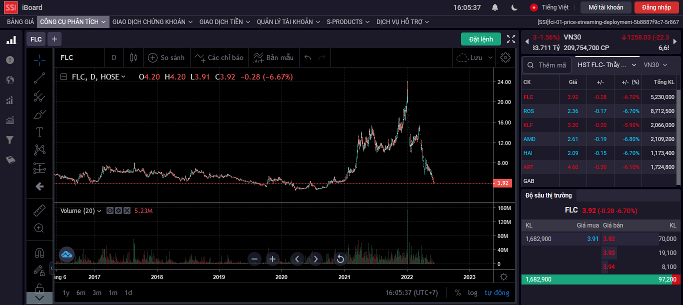
Task: Open QUẢN LÝ TÀI KHOẢN menu
Action: click(288, 22)
